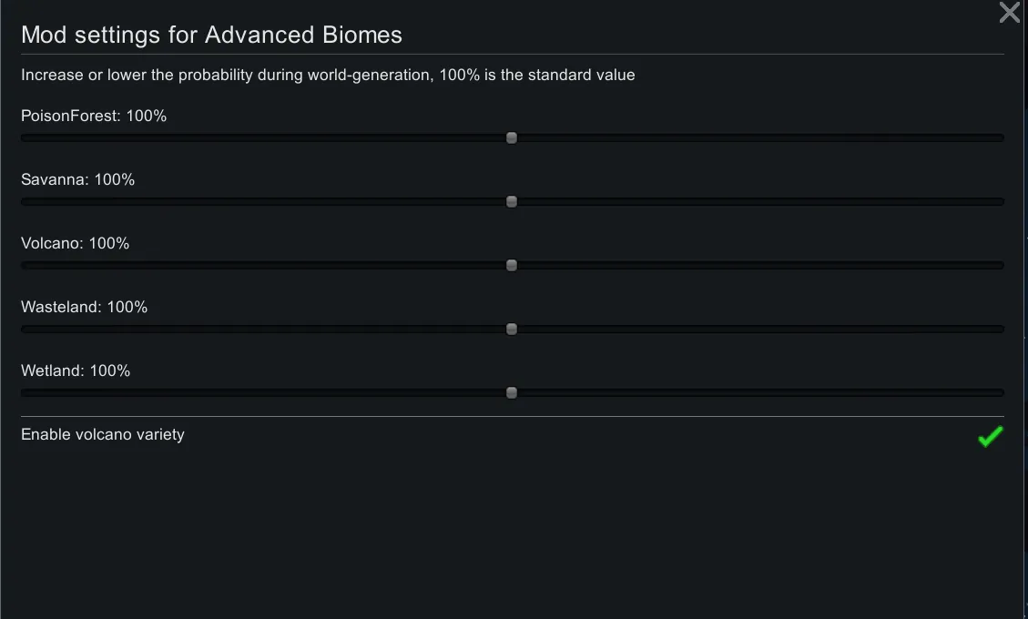Screen dimensions: 1028x619
Task: Click the Savanna slider handle
Action: (512, 202)
